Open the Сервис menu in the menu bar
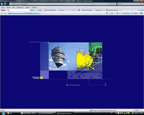Screen dimensions: 144x115 [x=27, y=7]
